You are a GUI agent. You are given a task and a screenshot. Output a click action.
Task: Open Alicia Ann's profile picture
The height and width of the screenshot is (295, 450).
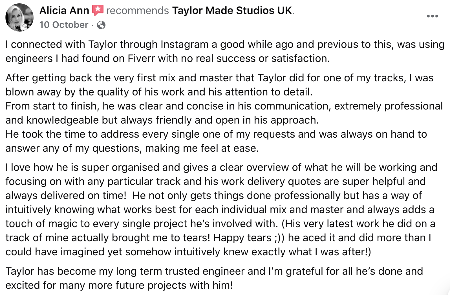click(x=19, y=17)
